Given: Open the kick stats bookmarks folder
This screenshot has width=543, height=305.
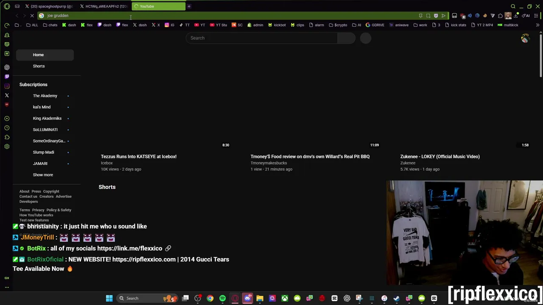Looking at the screenshot, I should tap(456, 25).
